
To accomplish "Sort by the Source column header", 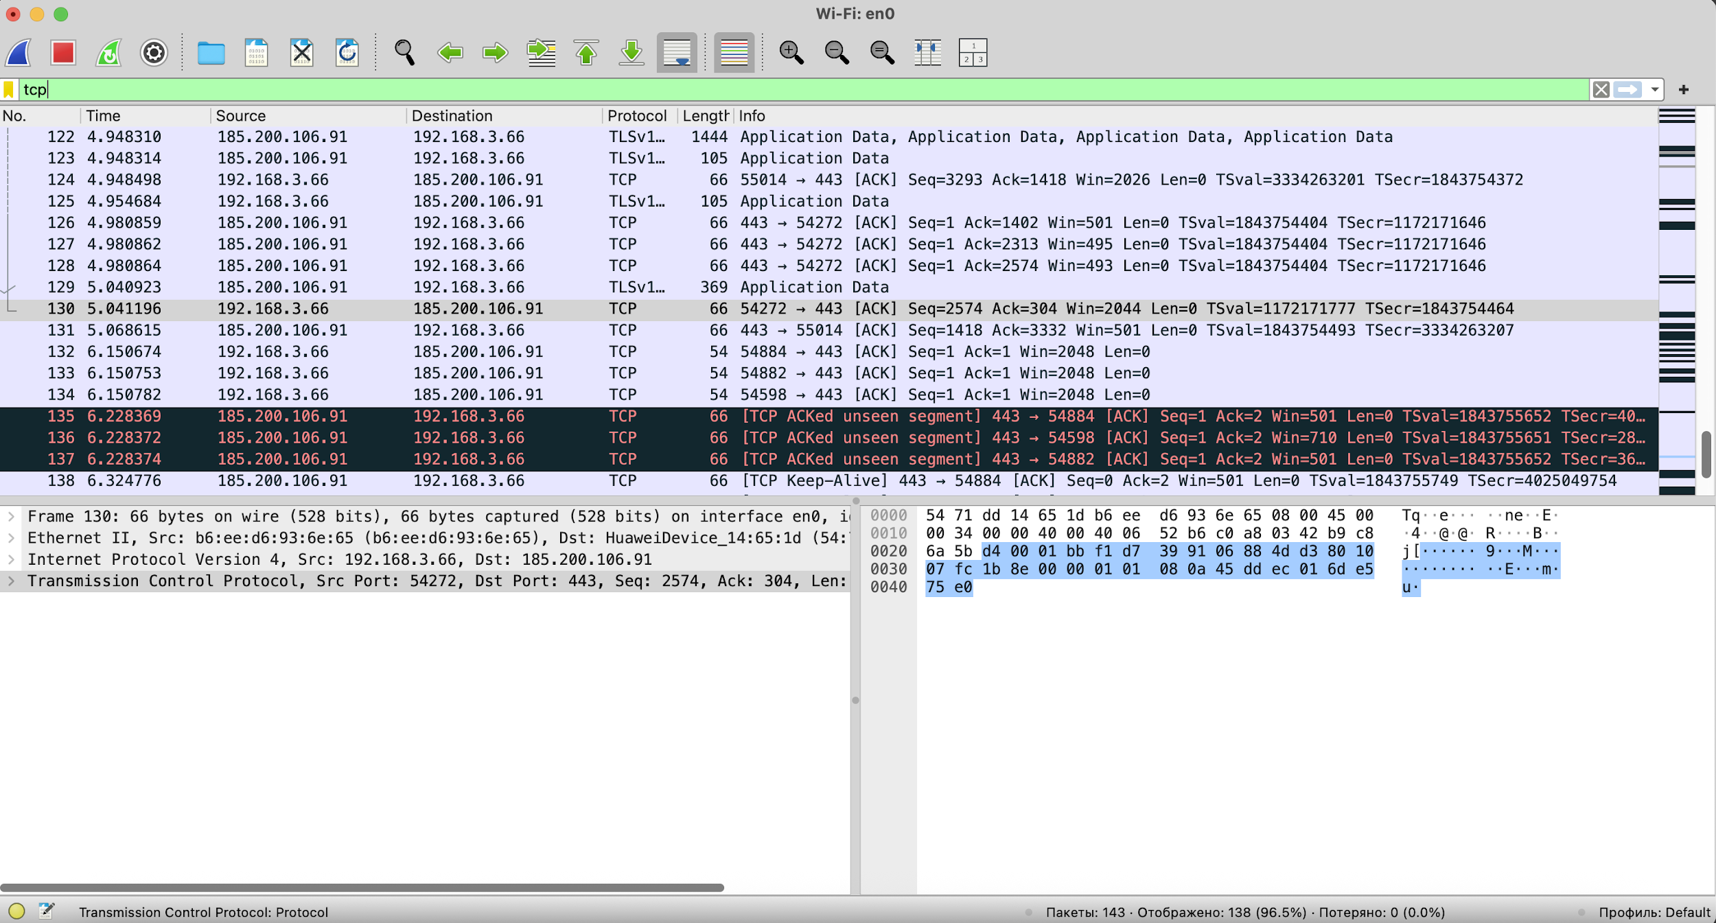I will pyautogui.click(x=240, y=116).
